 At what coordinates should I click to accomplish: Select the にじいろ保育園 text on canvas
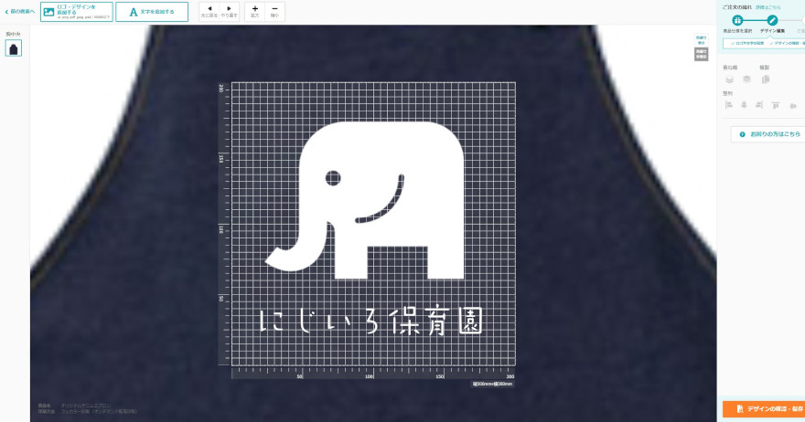pyautogui.click(x=371, y=322)
